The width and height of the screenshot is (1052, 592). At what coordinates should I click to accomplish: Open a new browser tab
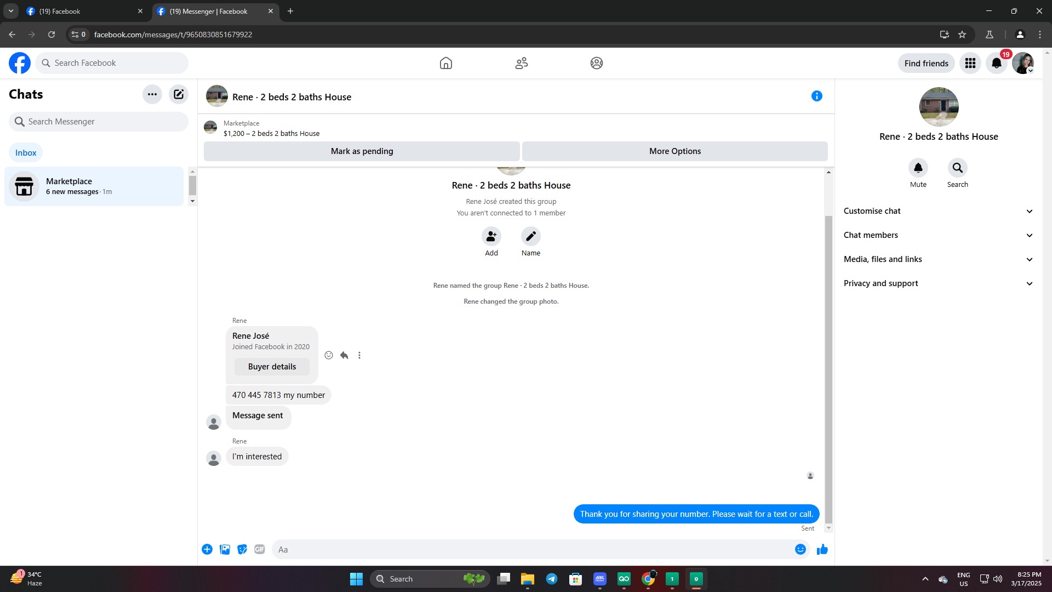tap(290, 11)
